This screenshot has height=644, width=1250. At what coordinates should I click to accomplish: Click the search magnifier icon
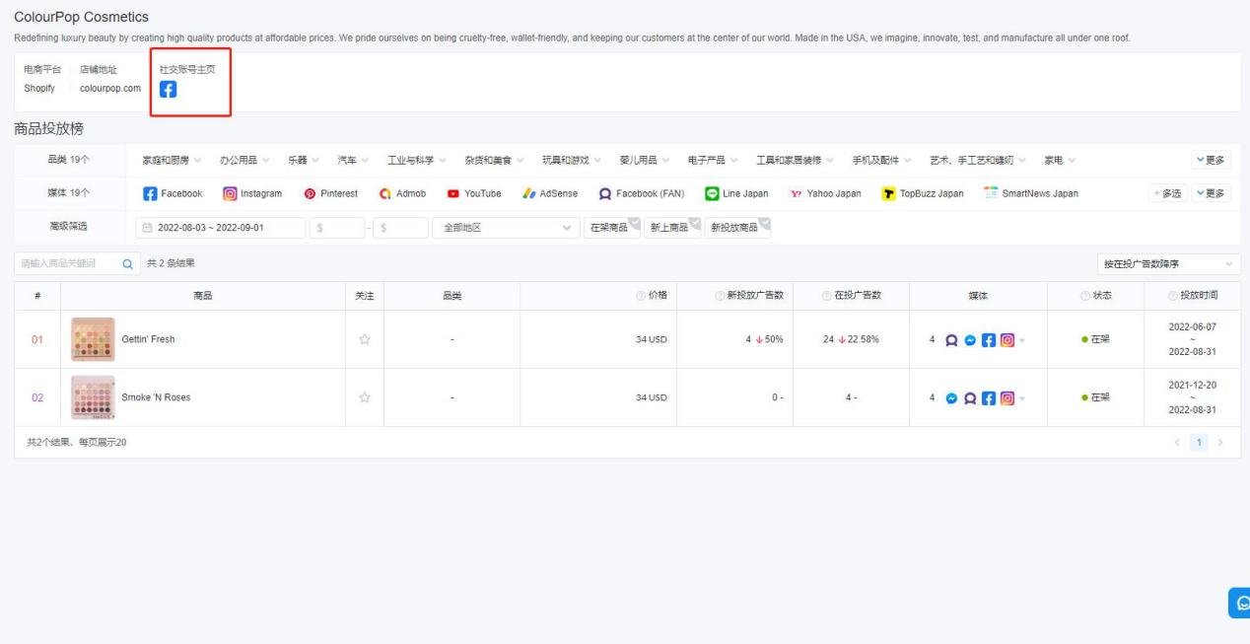pyautogui.click(x=126, y=263)
